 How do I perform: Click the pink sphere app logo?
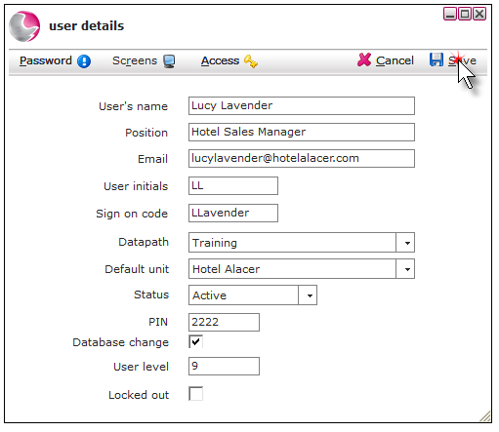pyautogui.click(x=24, y=26)
